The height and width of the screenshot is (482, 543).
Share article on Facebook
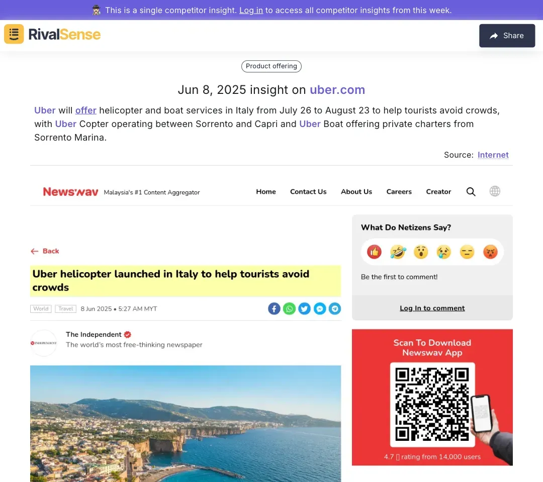click(x=274, y=308)
